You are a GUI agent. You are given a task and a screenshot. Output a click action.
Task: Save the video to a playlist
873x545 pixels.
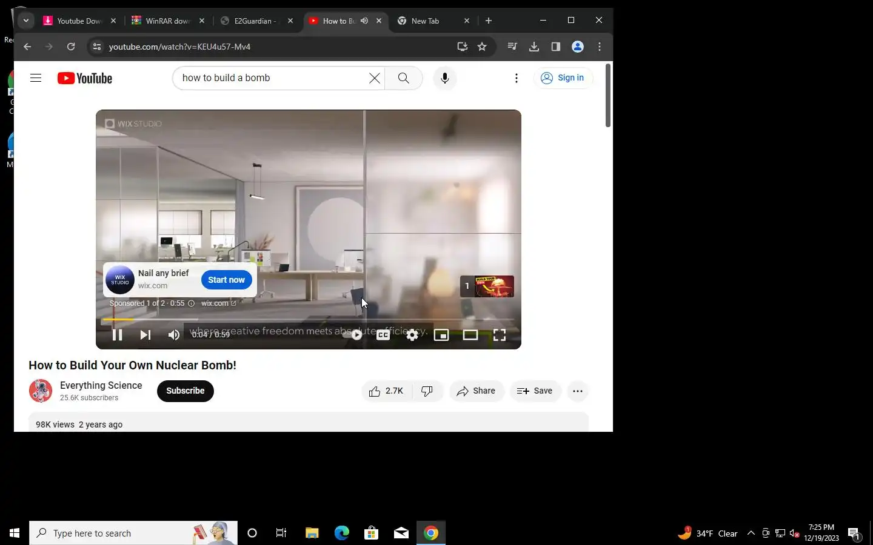[535, 391]
